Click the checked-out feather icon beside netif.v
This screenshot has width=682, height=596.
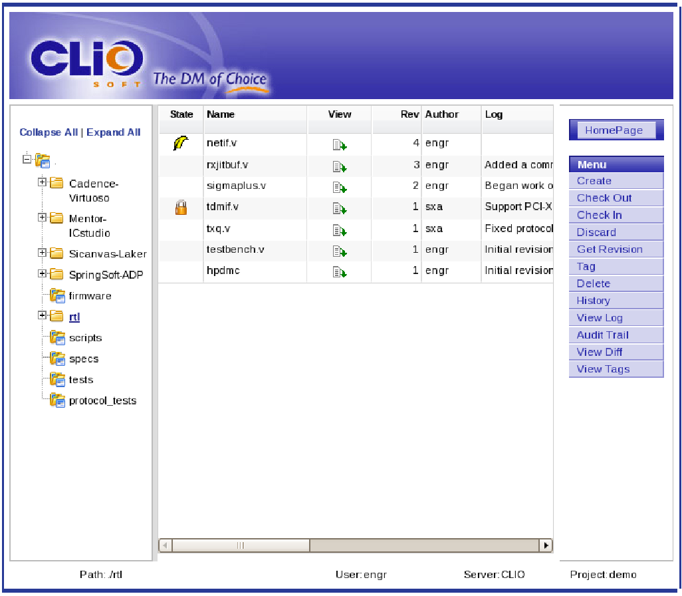pos(181,143)
